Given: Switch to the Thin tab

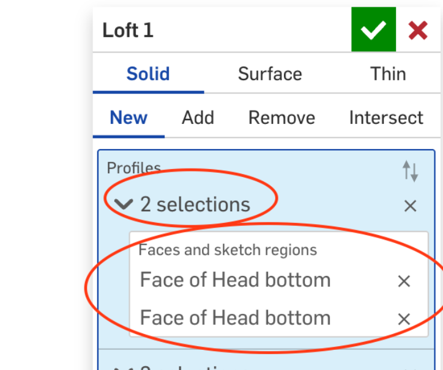Looking at the screenshot, I should [388, 74].
